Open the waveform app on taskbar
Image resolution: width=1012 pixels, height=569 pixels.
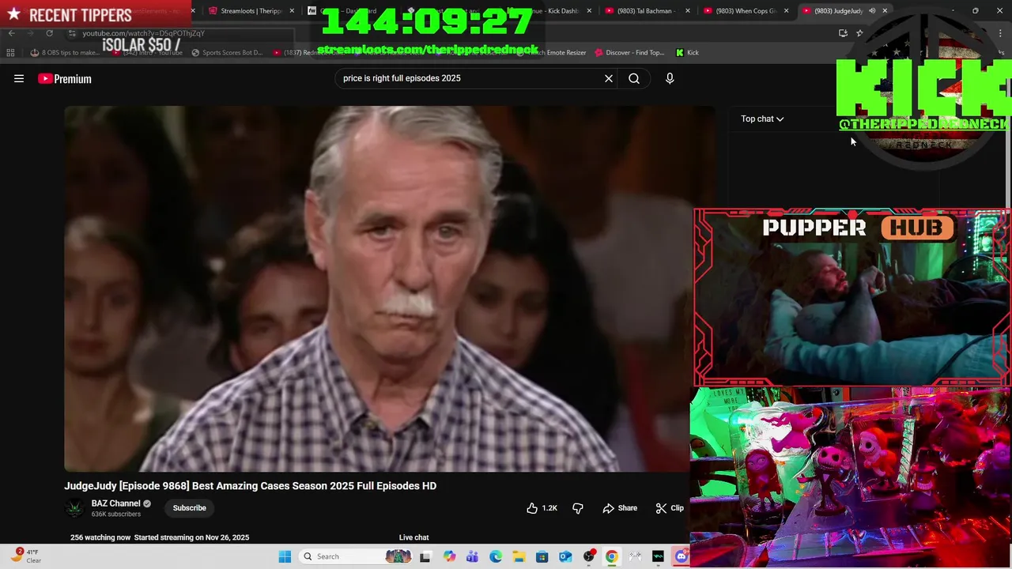658,556
